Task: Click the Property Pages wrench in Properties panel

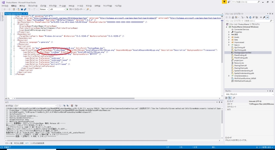Action: (234, 98)
